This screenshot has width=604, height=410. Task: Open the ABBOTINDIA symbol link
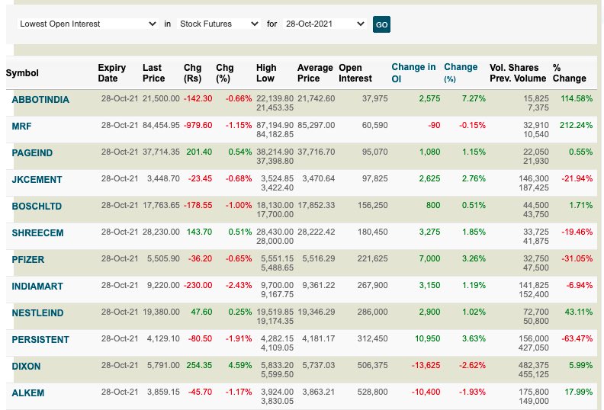(x=40, y=100)
